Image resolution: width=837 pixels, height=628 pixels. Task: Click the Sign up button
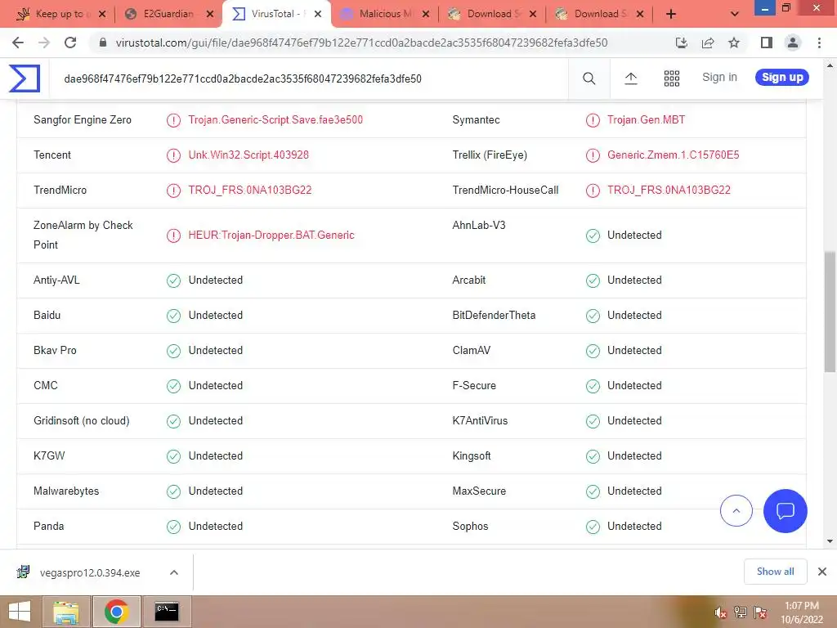pos(782,78)
